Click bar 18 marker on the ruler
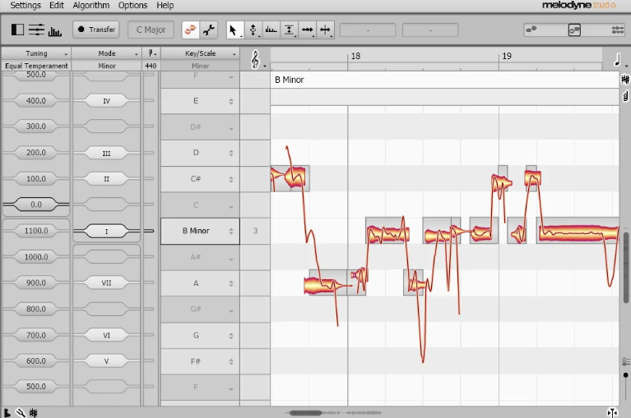Screen dimensions: 631x418 pos(355,56)
